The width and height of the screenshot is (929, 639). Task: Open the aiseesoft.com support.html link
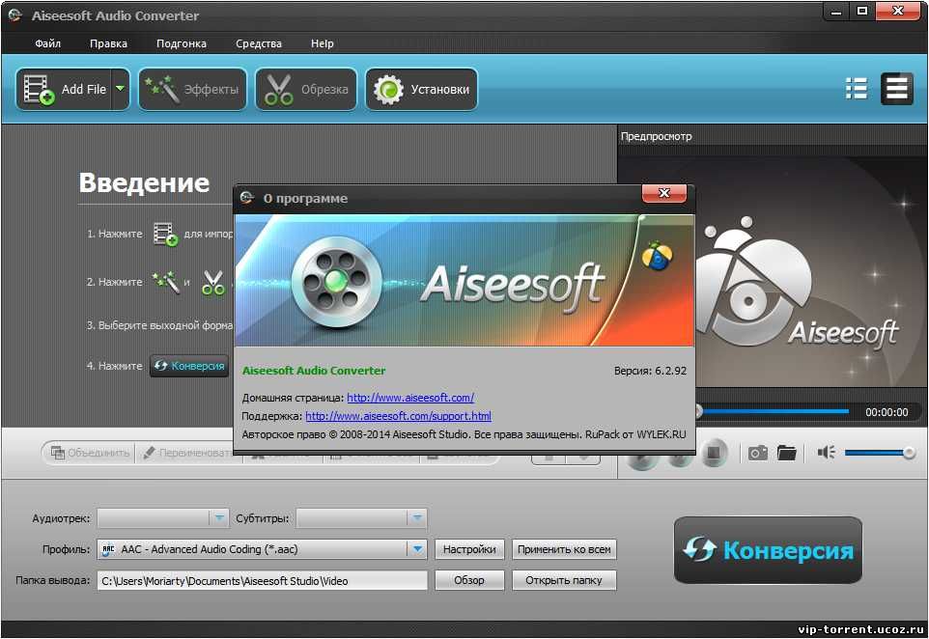[x=398, y=416]
